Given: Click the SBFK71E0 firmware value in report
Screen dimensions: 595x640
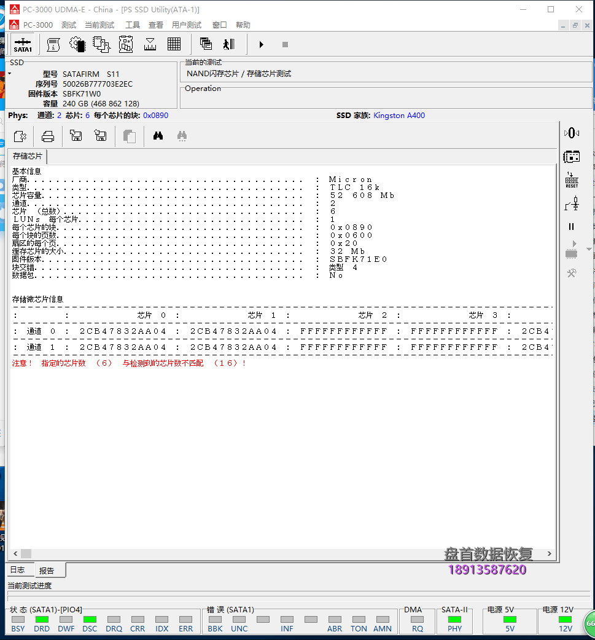Looking at the screenshot, I should pos(358,259).
